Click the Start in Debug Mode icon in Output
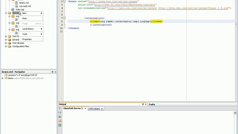238x134 pixels. click(60, 112)
